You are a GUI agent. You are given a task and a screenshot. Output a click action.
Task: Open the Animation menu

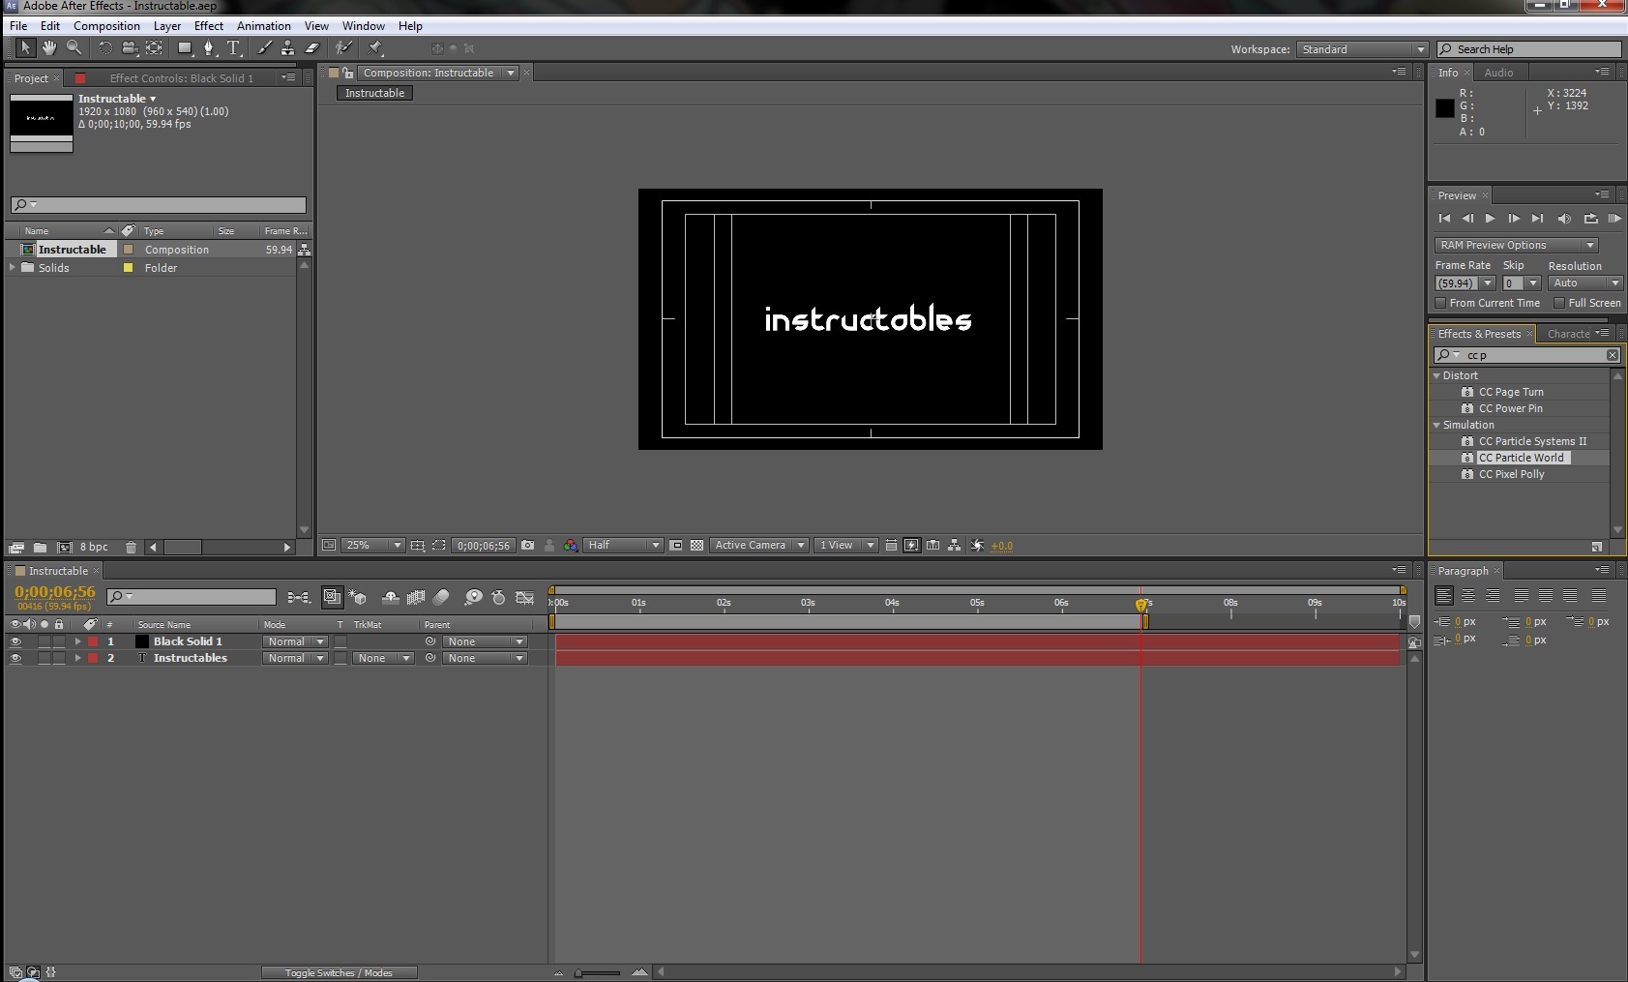pyautogui.click(x=264, y=26)
